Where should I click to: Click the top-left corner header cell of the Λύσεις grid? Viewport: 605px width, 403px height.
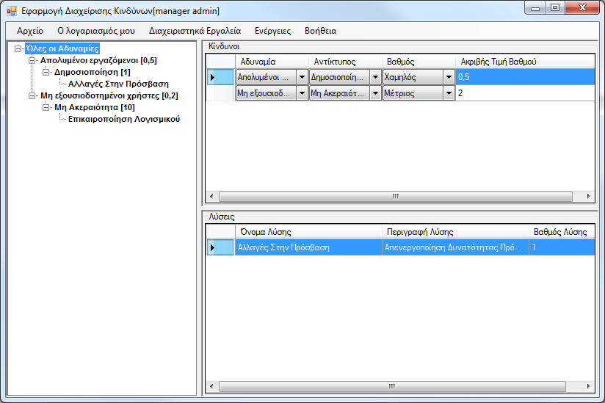[x=221, y=232]
